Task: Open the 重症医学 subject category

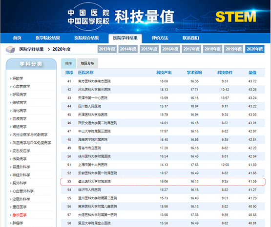Action: 20,207
